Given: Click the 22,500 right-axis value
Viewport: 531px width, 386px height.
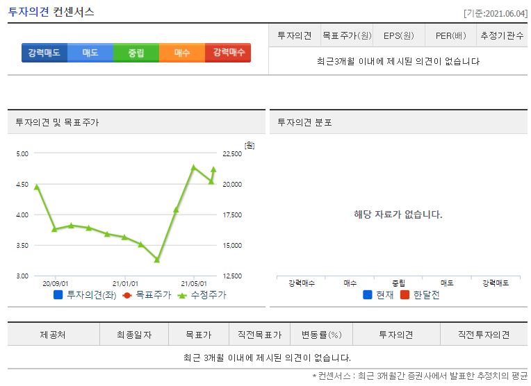Looking at the screenshot, I should 232,154.
